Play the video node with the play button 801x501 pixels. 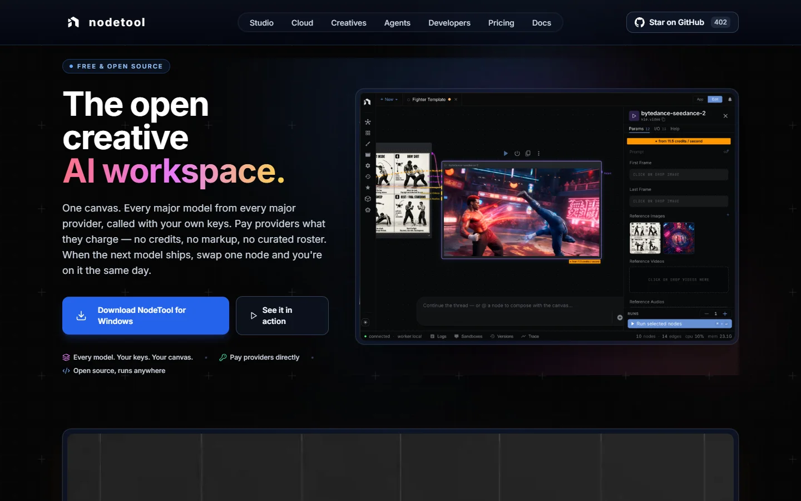click(506, 153)
